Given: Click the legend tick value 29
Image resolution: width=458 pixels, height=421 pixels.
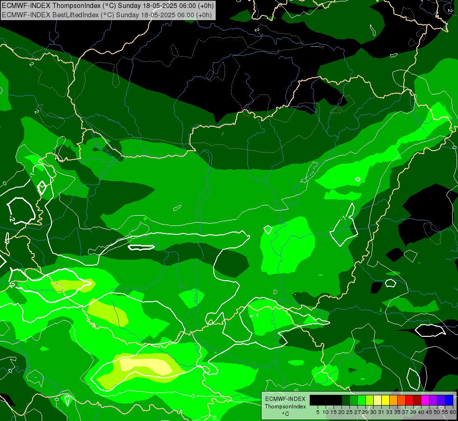Looking at the screenshot, I should click(x=365, y=412).
